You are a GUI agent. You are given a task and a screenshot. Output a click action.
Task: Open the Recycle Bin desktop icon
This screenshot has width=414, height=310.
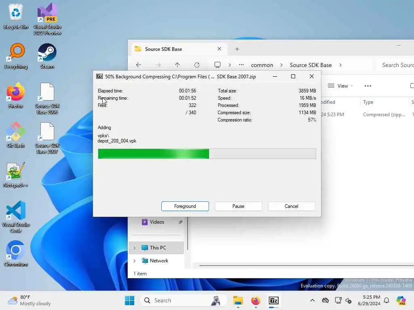coord(16,16)
